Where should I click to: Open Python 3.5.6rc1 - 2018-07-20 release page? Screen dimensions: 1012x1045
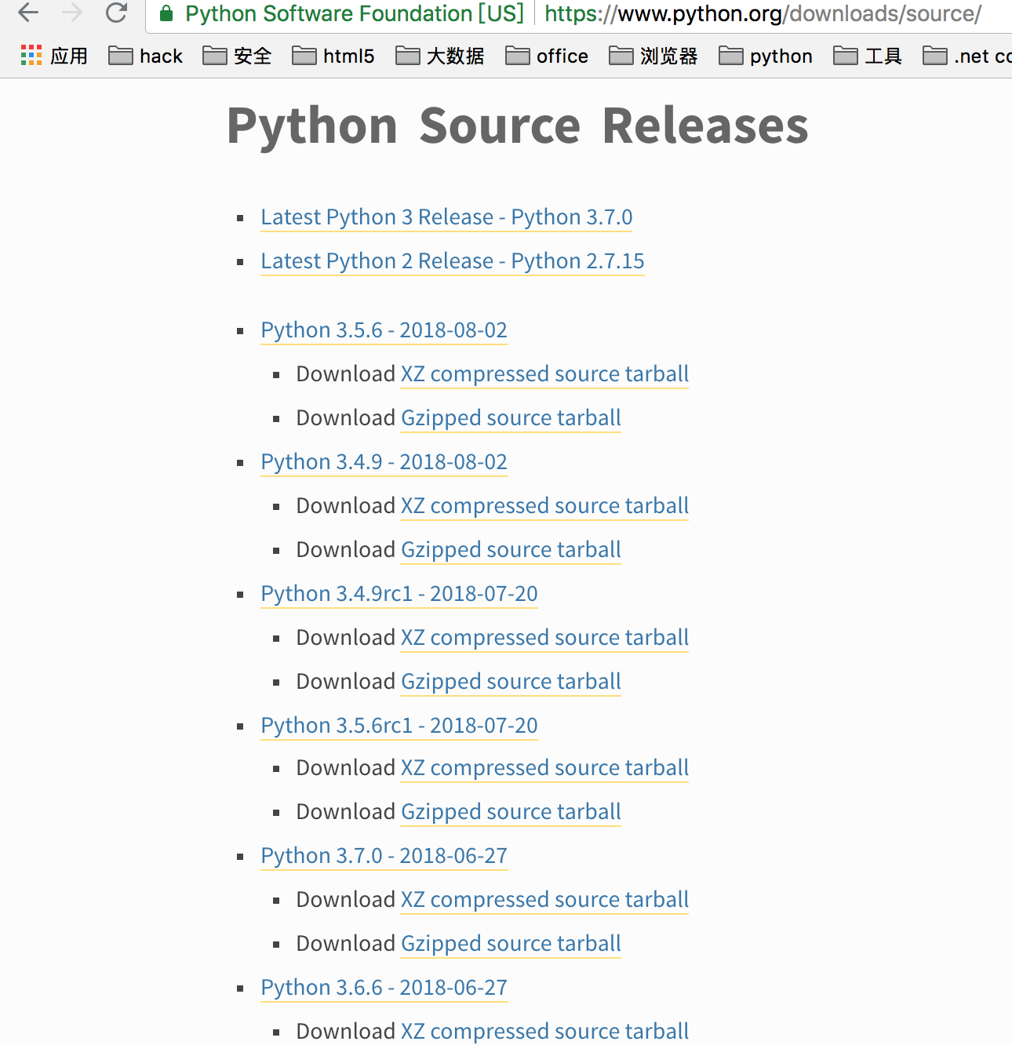[x=399, y=725]
